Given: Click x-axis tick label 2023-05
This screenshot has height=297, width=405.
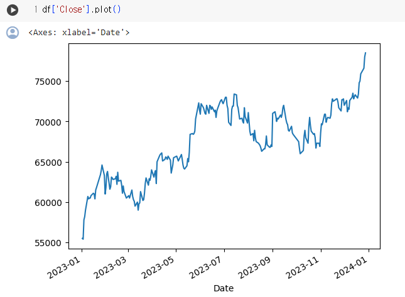Looking at the screenshot, I should pyautogui.click(x=158, y=267).
